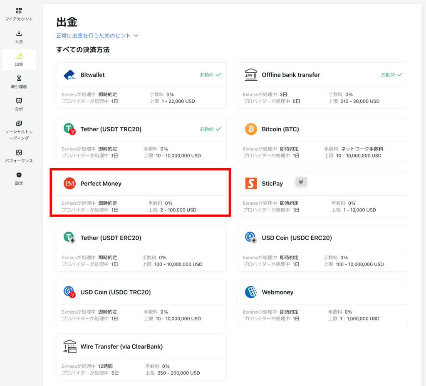This screenshot has width=426, height=386.
Task: Click limit text 1 - 10,000 USD
Action: click(x=359, y=210)
